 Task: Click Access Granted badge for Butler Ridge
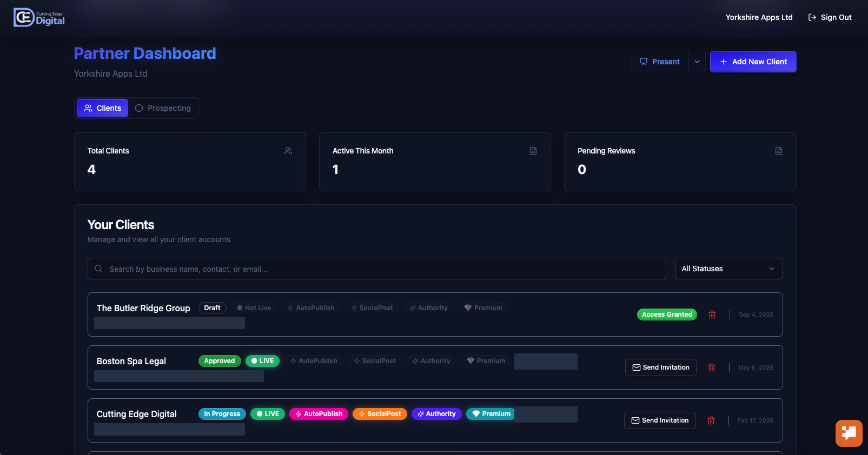point(667,315)
